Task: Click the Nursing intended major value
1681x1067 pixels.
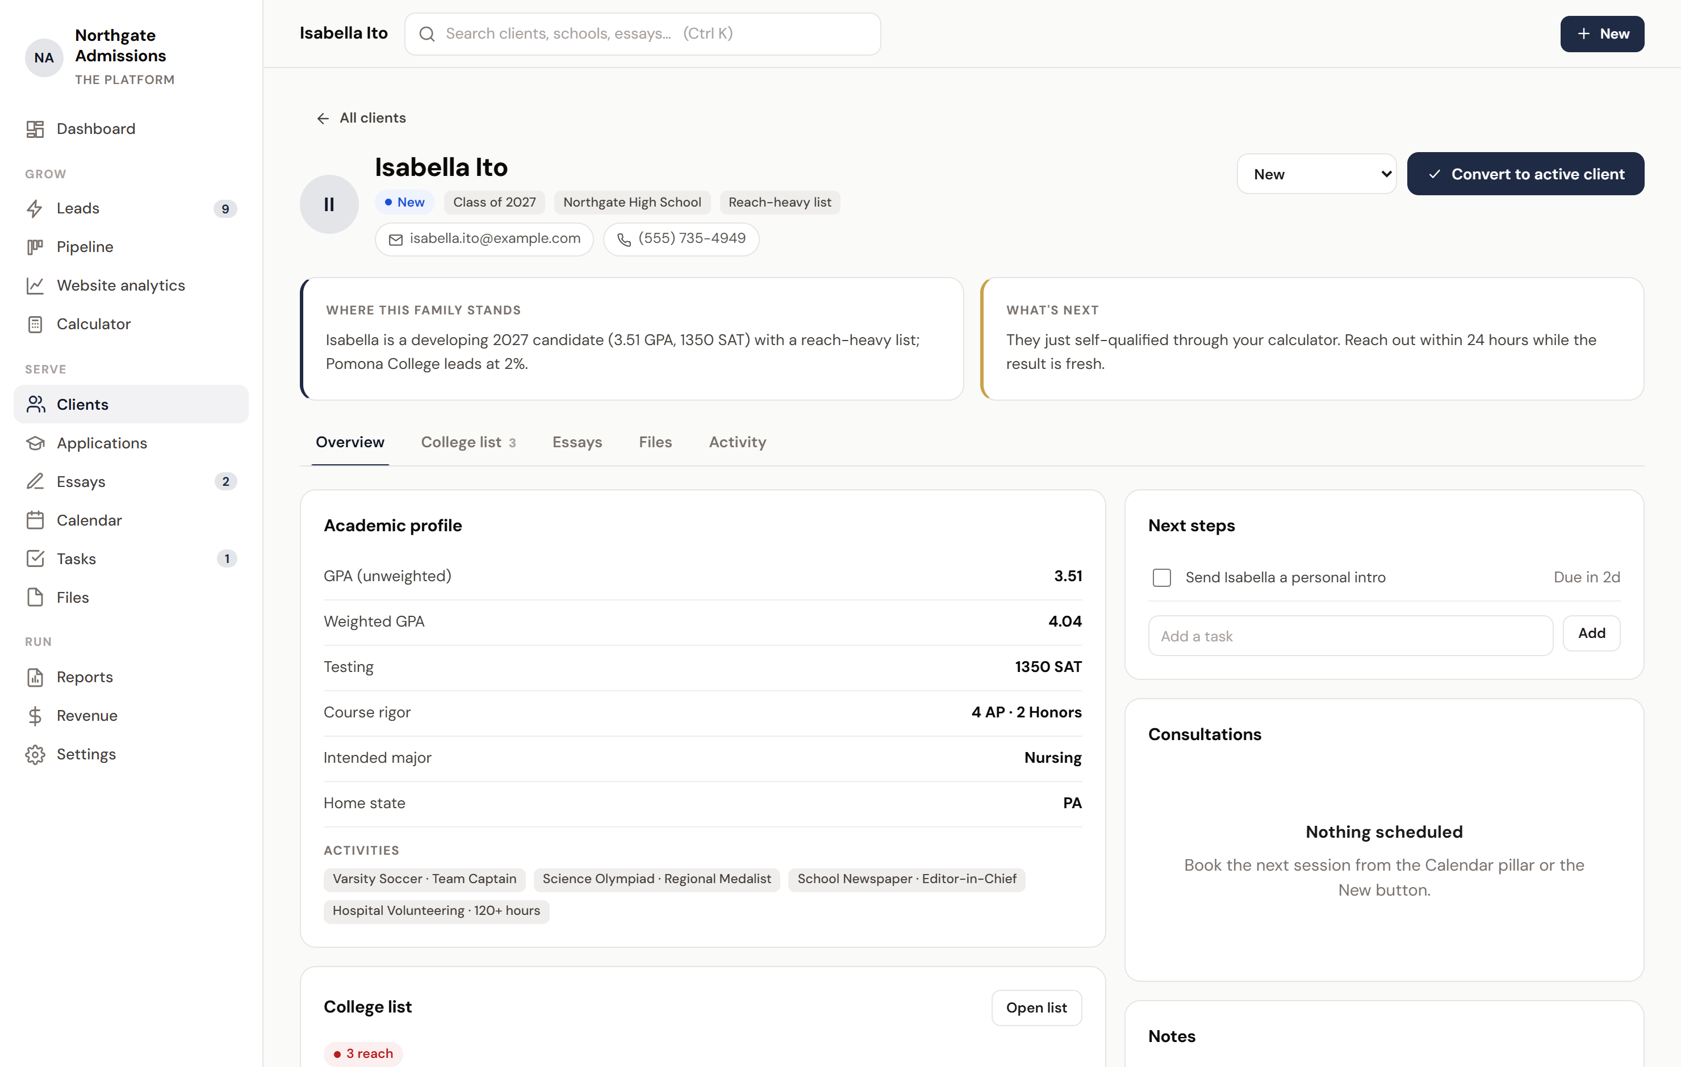Action: (x=1053, y=758)
